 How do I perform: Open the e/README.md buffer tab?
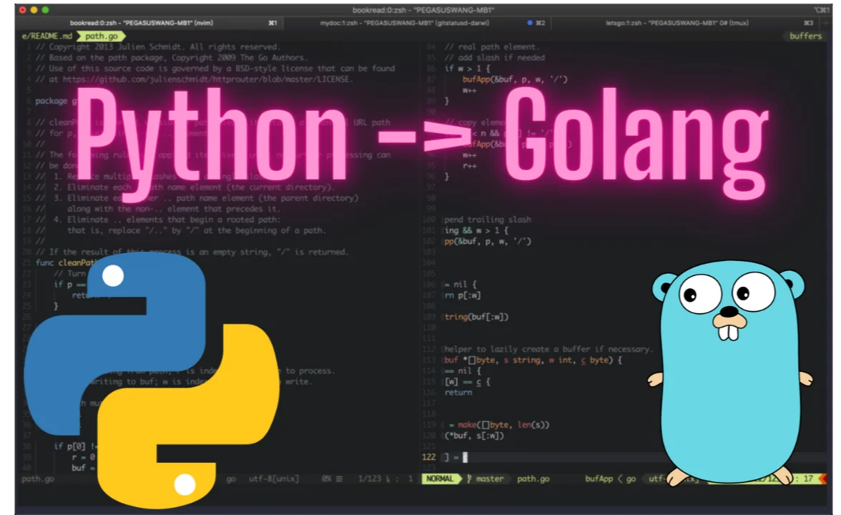[x=46, y=36]
